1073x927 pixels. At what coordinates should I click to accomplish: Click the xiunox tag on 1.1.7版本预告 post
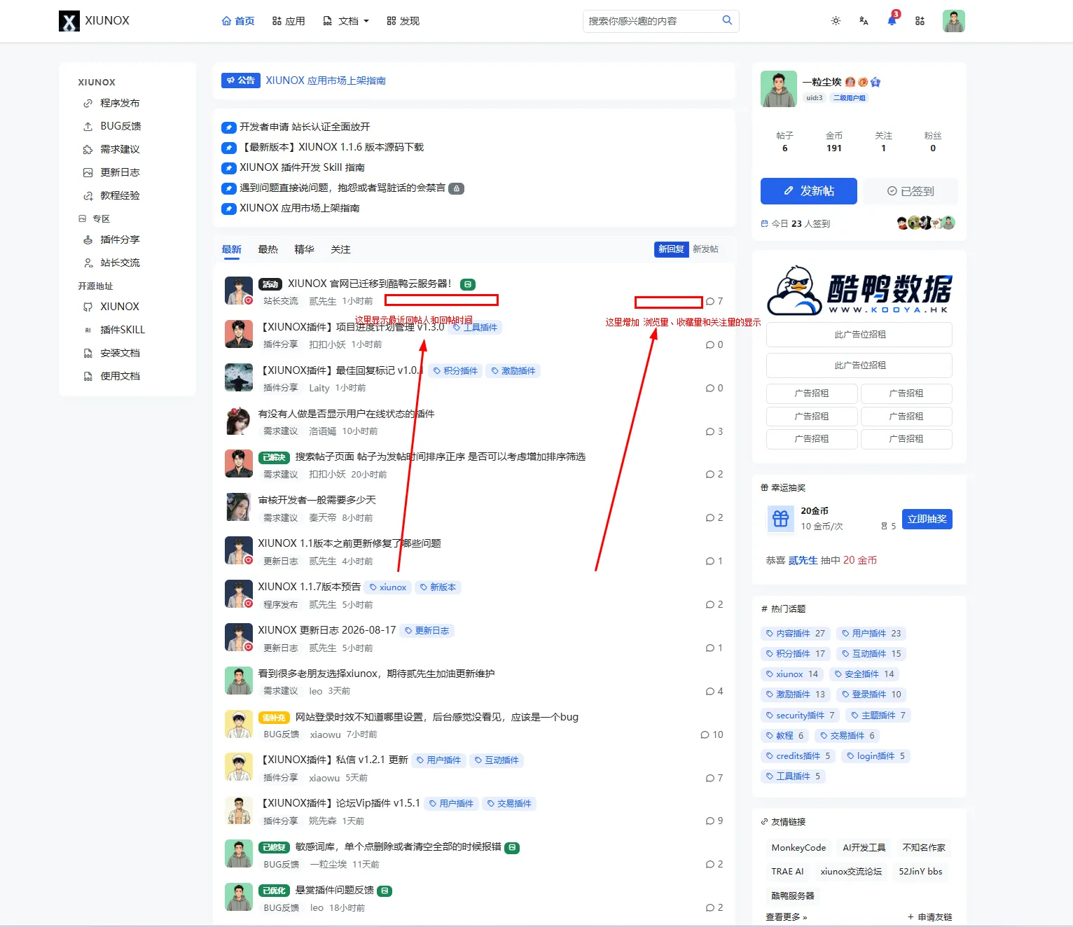click(388, 587)
